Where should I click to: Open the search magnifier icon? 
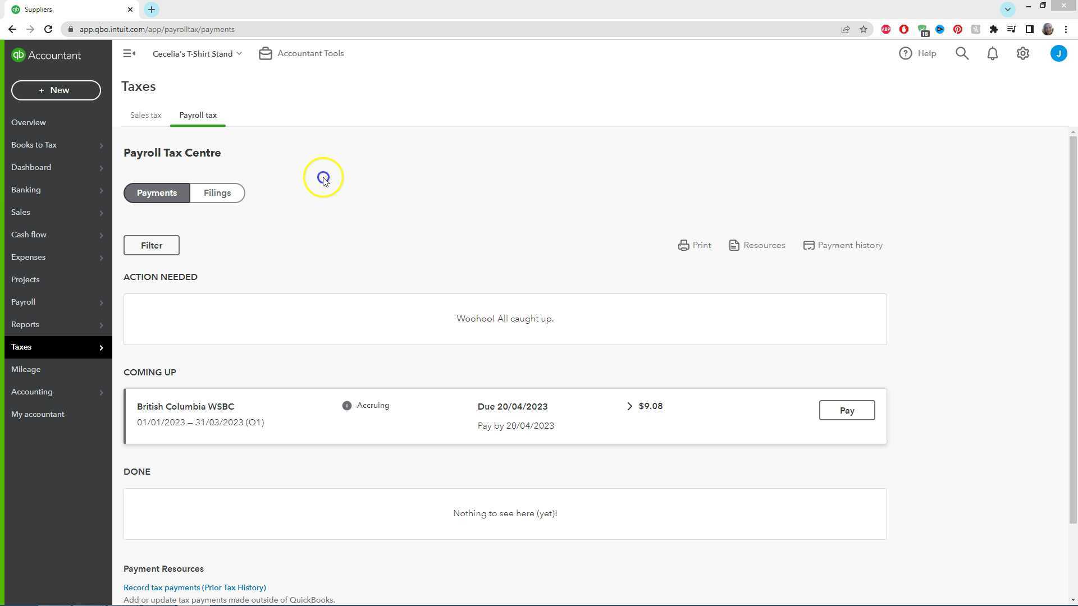(962, 53)
